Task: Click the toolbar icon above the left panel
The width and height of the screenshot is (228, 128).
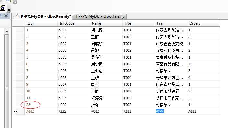Action: (x=3, y=8)
